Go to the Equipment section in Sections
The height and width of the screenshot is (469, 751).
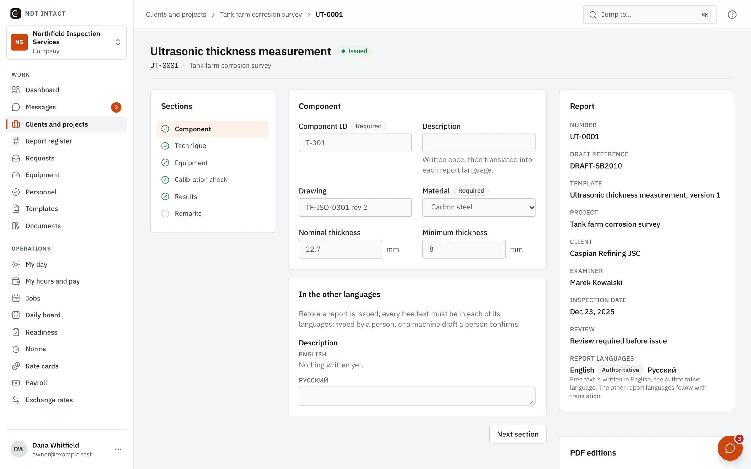click(212, 163)
